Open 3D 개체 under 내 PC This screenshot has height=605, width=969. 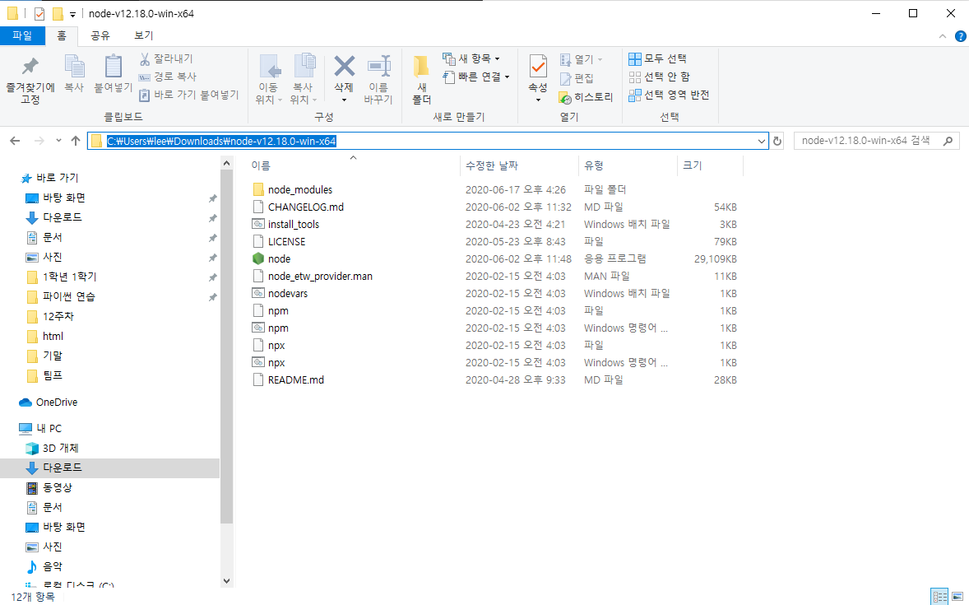coord(60,448)
